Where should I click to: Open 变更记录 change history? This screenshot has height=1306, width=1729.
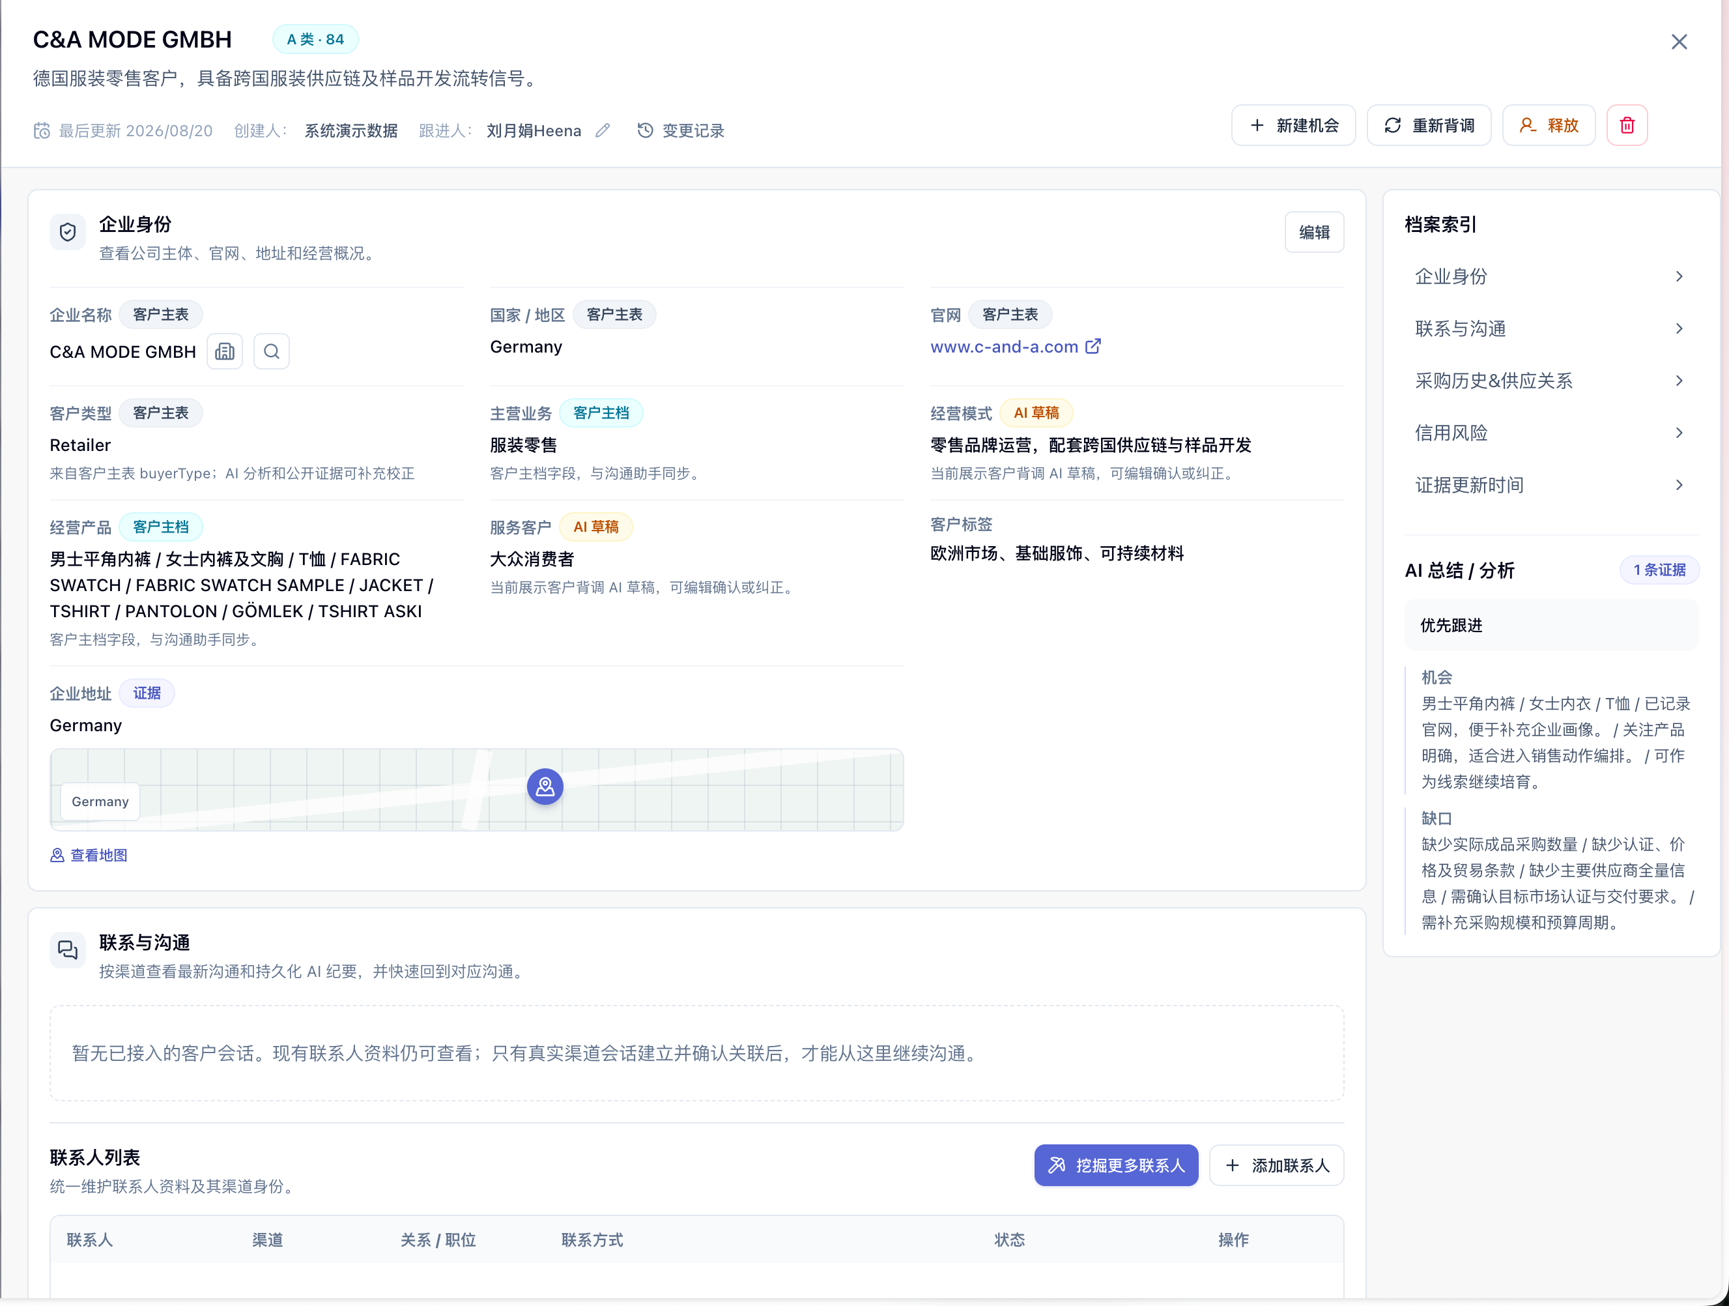click(x=681, y=130)
